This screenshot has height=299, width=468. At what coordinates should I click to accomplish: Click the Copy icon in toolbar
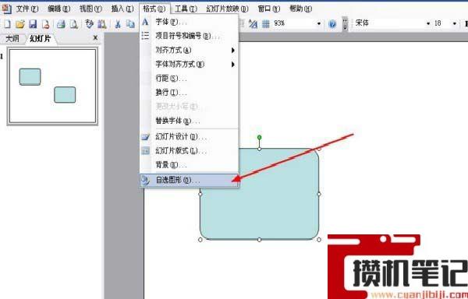(x=130, y=24)
